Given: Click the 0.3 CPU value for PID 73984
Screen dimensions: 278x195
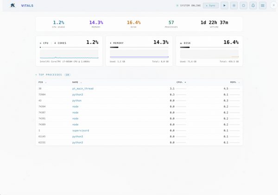Looking at the screenshot, I should tap(172, 95).
